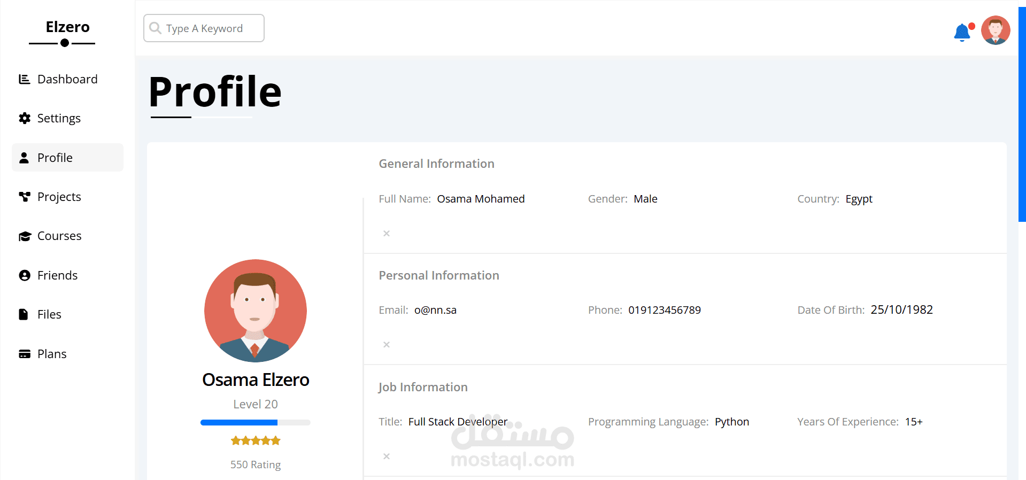
Task: Click the Level 20 progress bar
Action: [255, 422]
